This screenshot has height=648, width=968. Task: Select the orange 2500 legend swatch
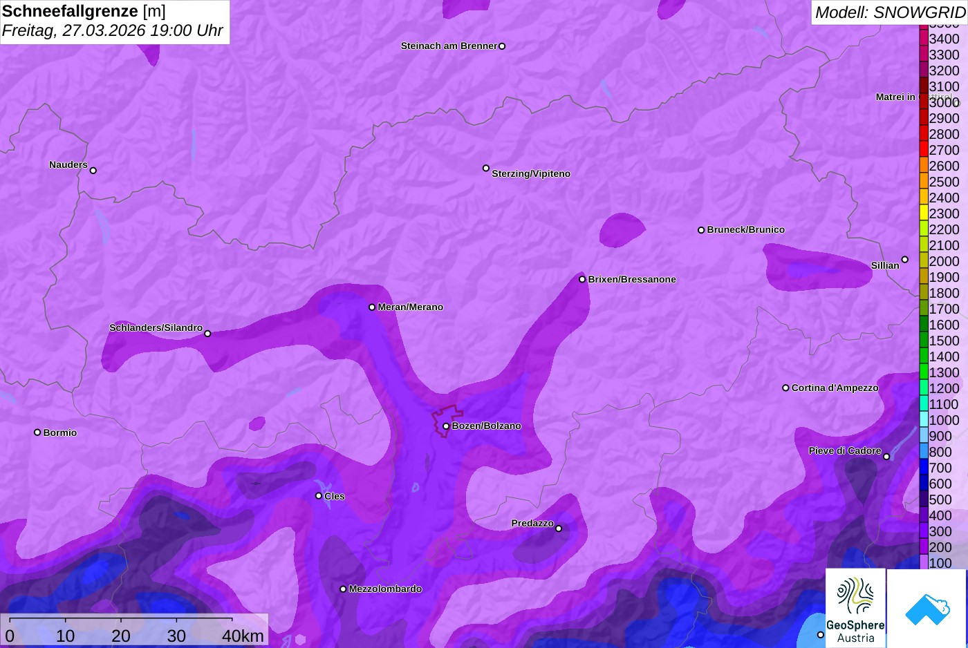pos(923,182)
